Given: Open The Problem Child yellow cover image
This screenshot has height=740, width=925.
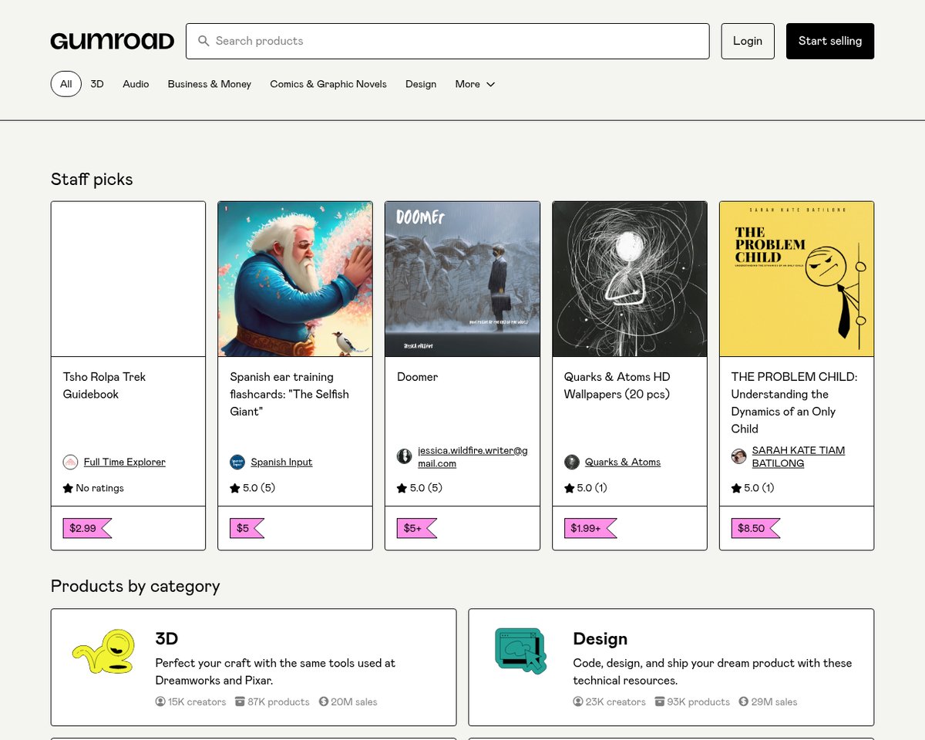Looking at the screenshot, I should point(797,279).
